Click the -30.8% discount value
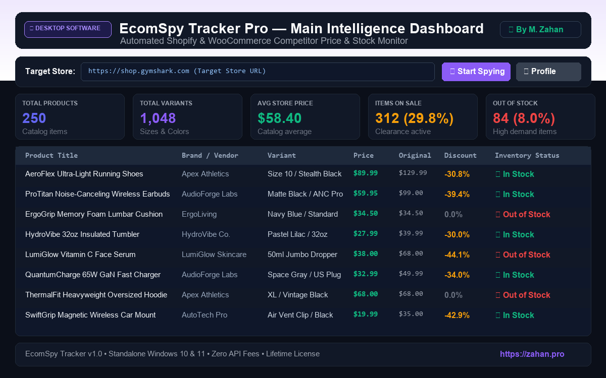 [x=457, y=174]
